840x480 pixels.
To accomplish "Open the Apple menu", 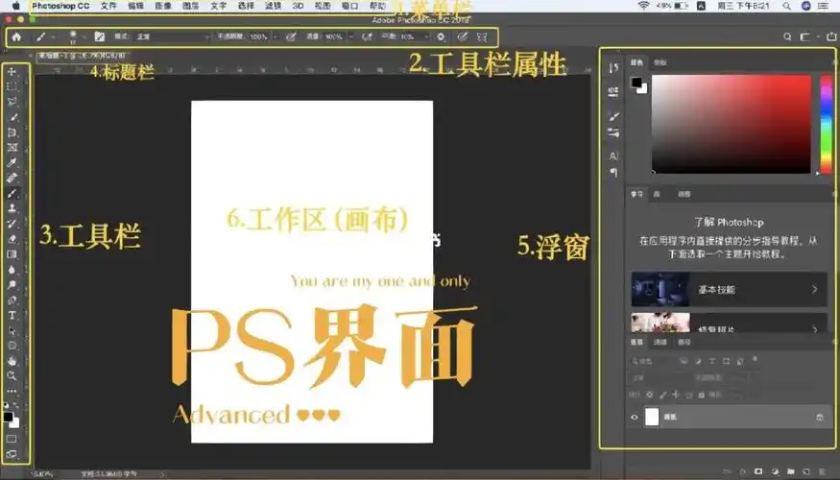I will click(x=15, y=6).
